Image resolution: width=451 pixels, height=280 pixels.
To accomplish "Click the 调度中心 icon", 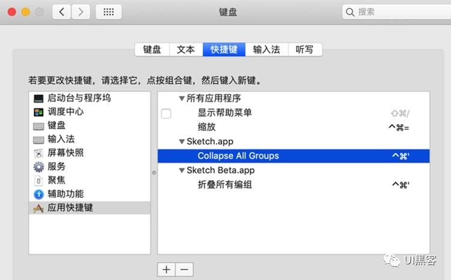I will pos(38,112).
